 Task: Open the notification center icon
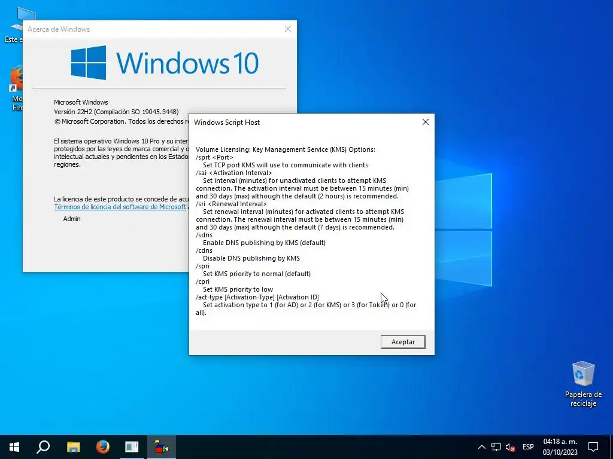(x=593, y=447)
